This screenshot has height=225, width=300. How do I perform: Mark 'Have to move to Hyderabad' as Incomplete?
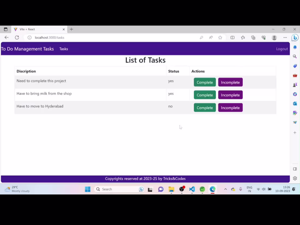click(230, 107)
